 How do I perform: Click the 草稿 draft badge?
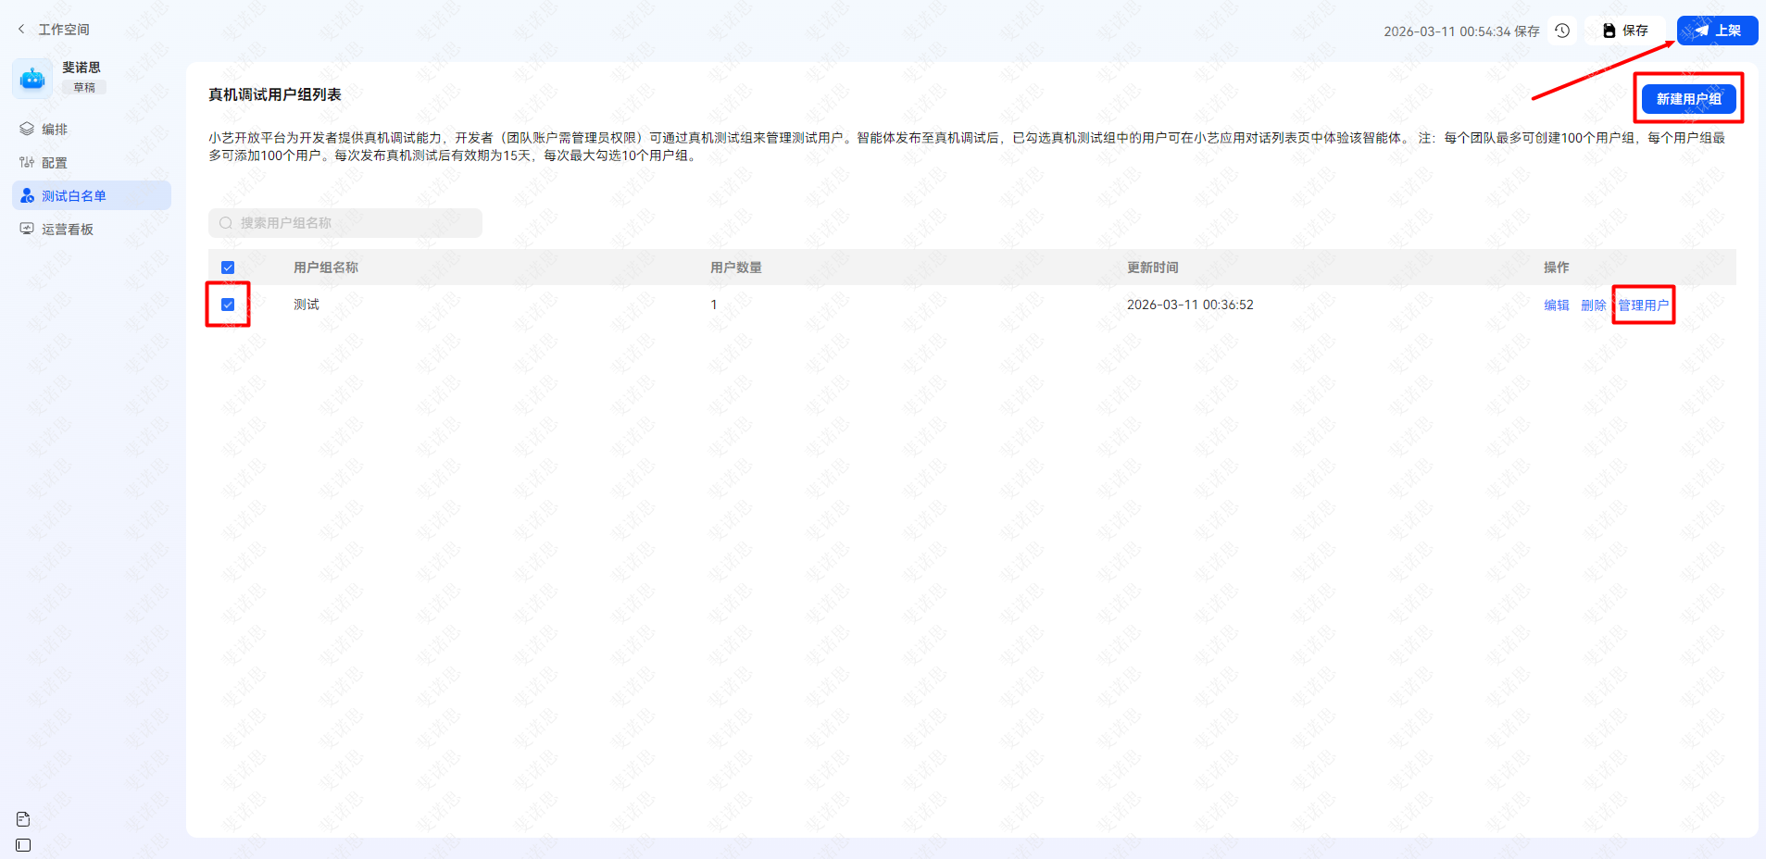pyautogui.click(x=84, y=87)
